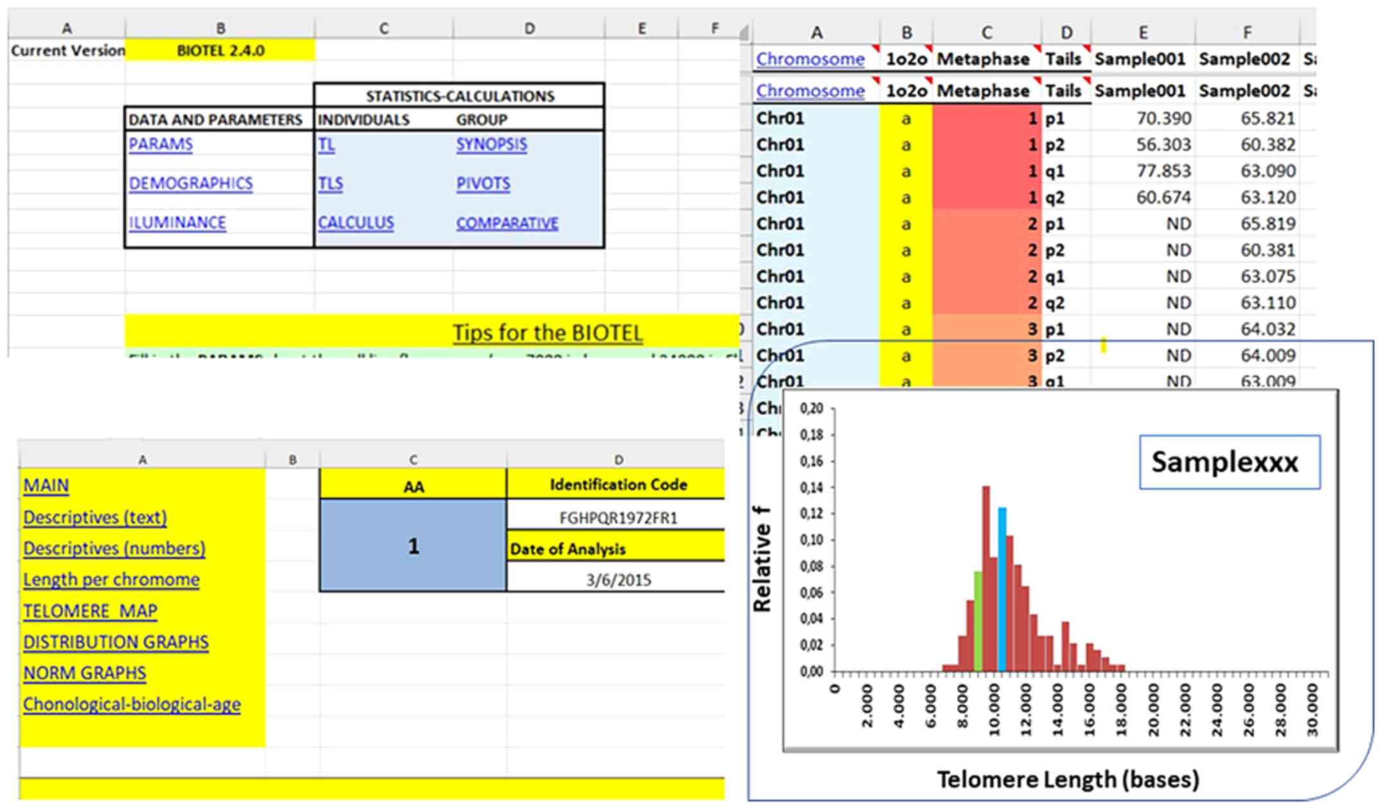Select the yellow BIOTEL 2.4.0 version cell

(220, 51)
